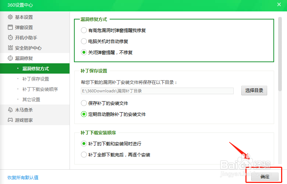
Task: Click the 确定 button
Action: coord(265,177)
